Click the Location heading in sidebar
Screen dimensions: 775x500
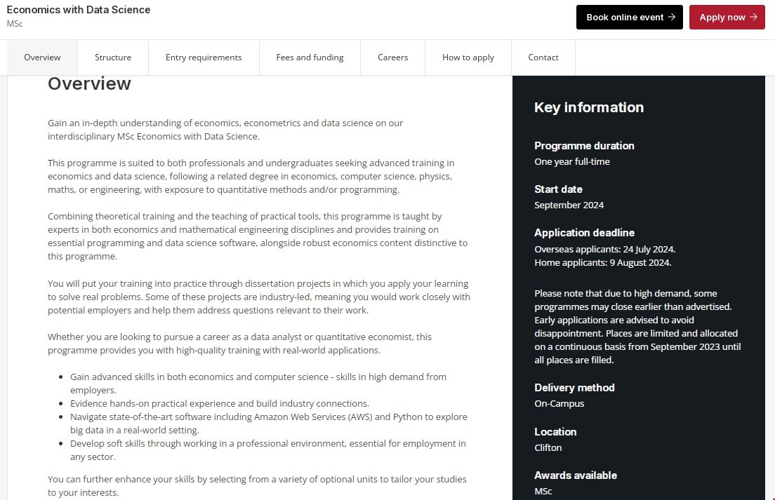point(555,432)
